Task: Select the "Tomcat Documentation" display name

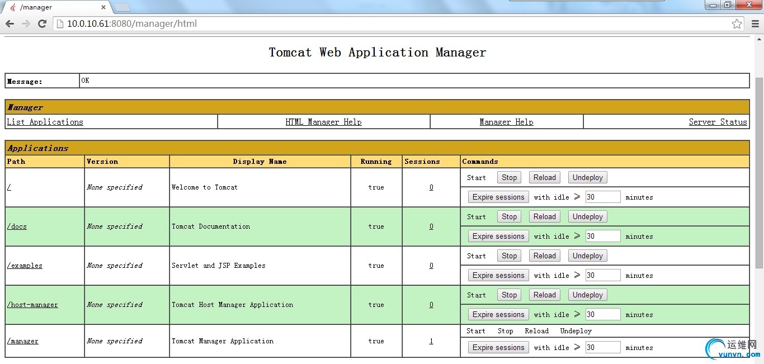Action: pos(211,226)
